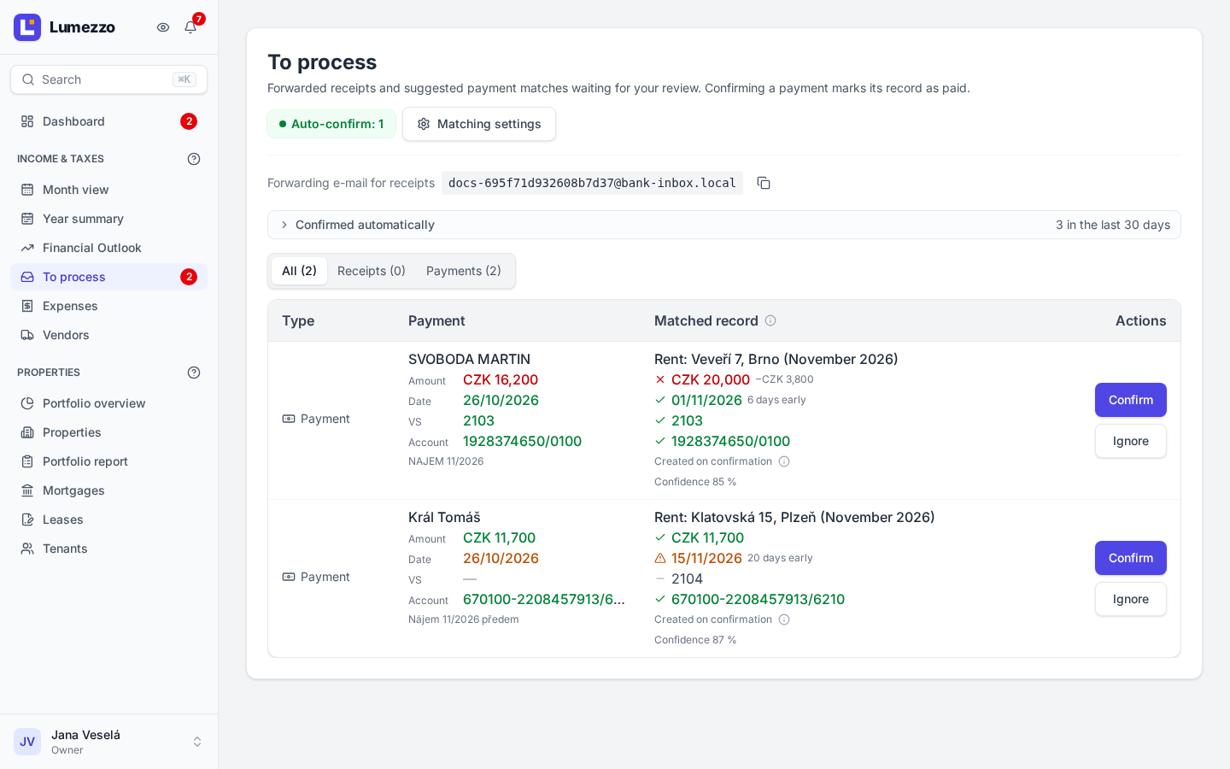Toggle the eye visibility icon in header
This screenshot has width=1230, height=769.
pos(163,27)
